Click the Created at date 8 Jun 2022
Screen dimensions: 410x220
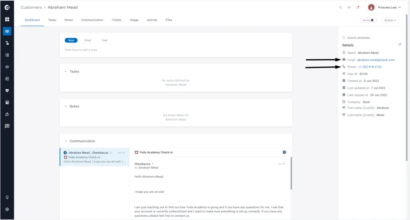point(371,81)
